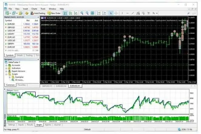Select the equidistant channel tool icon
Screen dimensions: 201x134
click(x=138, y=13)
